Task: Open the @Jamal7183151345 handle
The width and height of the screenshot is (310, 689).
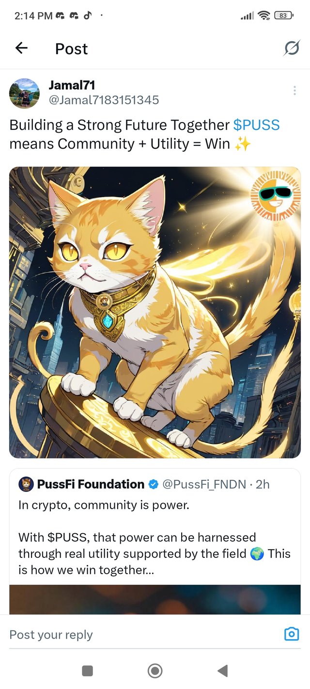Action: 104,100
